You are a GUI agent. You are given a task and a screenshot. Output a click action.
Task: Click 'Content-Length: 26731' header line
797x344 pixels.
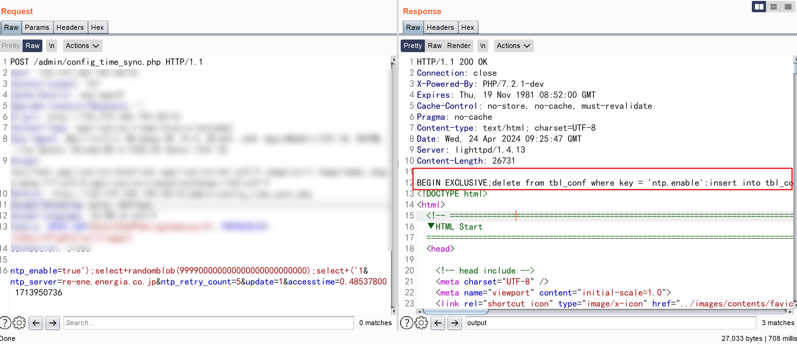tap(466, 161)
